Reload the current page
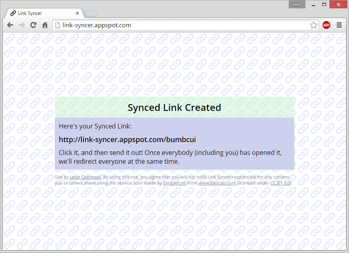Screen dimensions: 349x253 point(34,25)
